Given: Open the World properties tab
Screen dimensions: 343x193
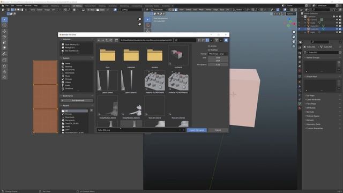Looking at the screenshot, I should coord(300,71).
